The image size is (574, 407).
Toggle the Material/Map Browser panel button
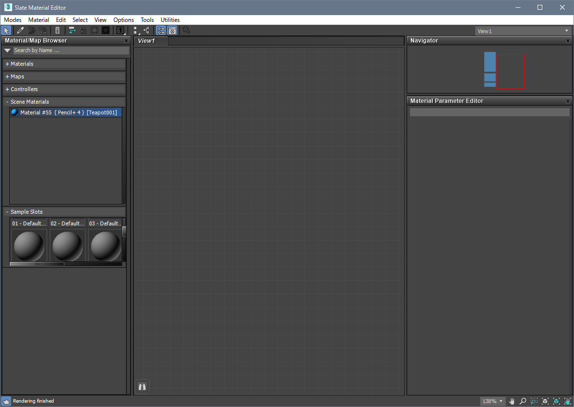point(161,31)
